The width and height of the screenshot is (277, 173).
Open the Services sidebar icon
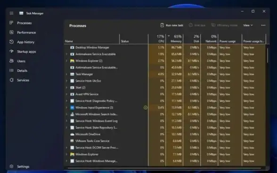11,80
